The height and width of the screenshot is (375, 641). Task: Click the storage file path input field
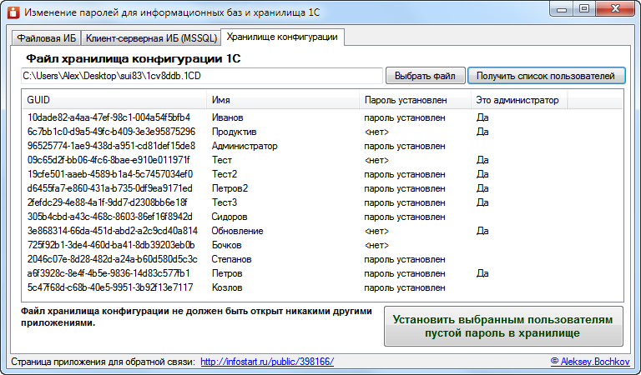tap(202, 76)
